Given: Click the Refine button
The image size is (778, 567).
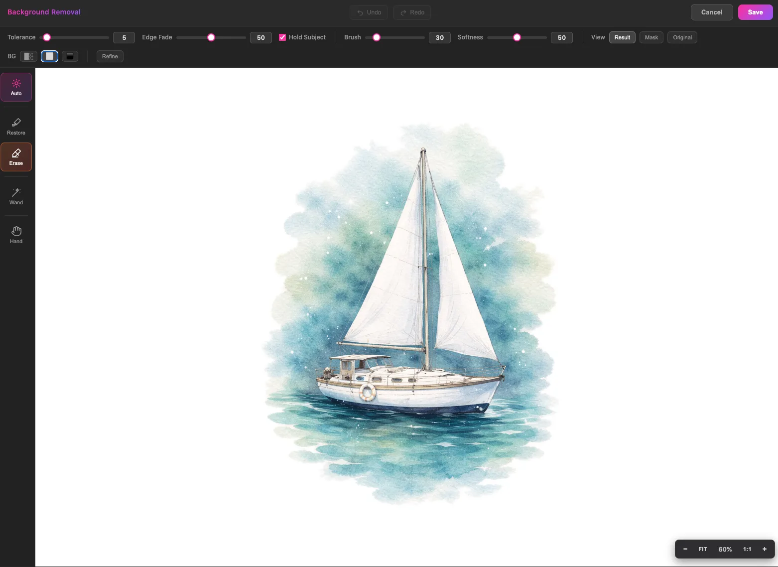Looking at the screenshot, I should [110, 56].
